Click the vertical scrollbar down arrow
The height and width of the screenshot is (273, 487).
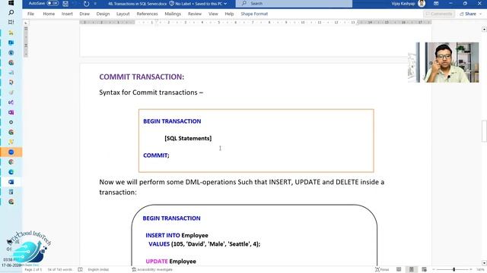(x=484, y=263)
